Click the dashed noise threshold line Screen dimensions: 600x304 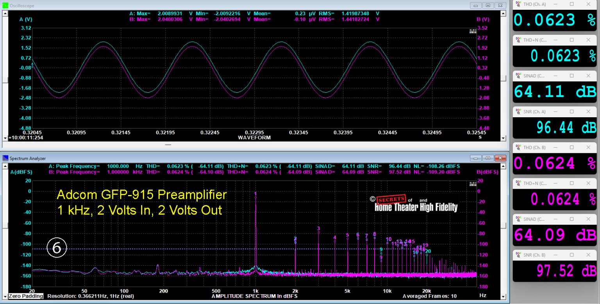tap(156, 249)
